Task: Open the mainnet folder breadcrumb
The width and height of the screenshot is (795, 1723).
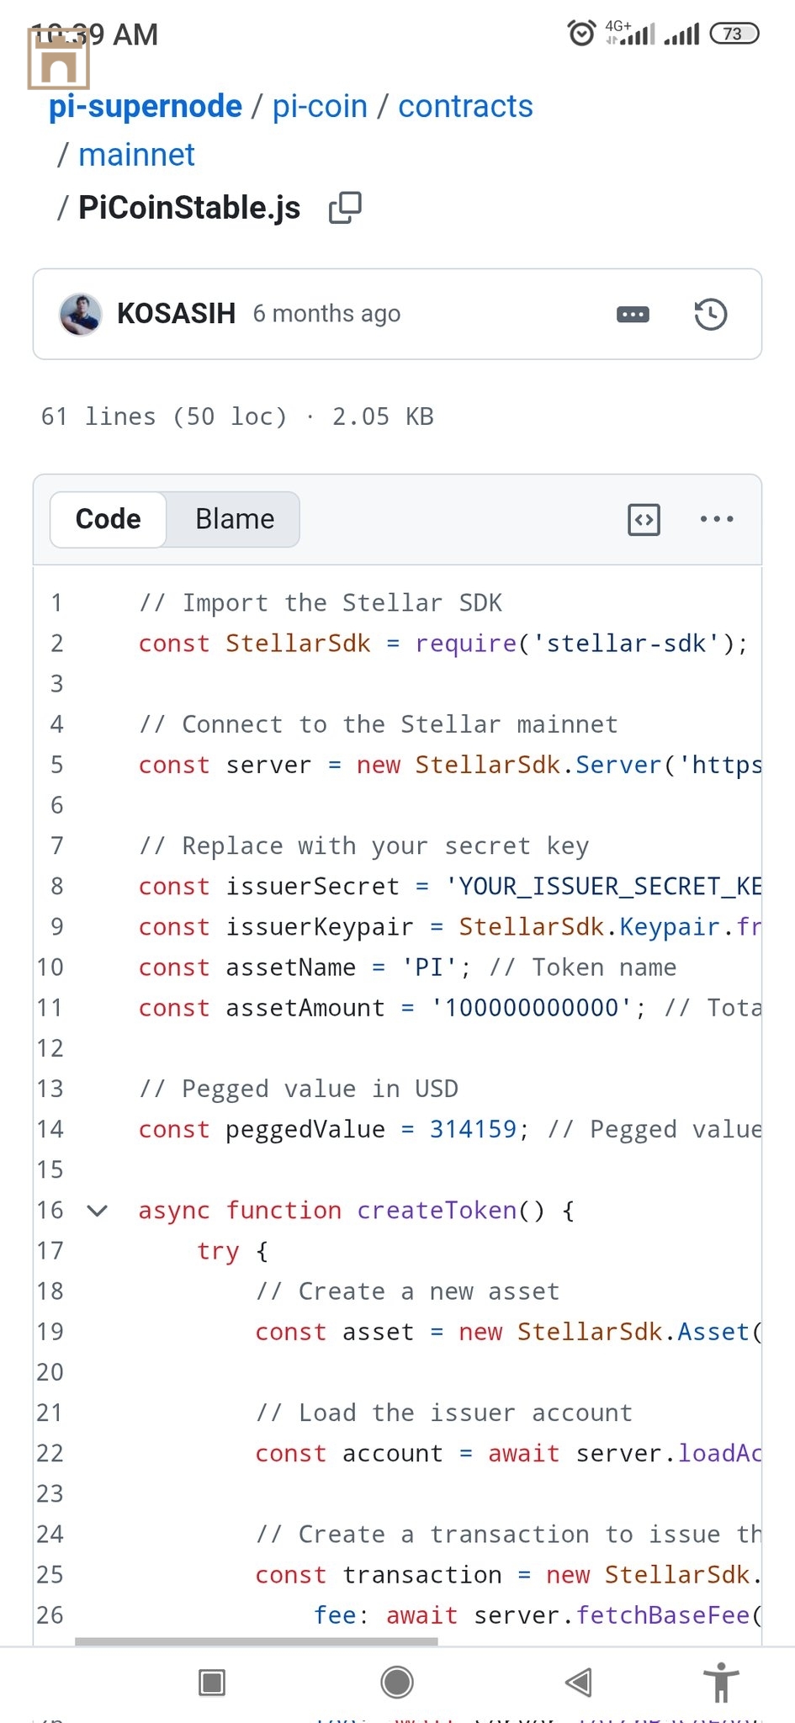Action: point(136,155)
